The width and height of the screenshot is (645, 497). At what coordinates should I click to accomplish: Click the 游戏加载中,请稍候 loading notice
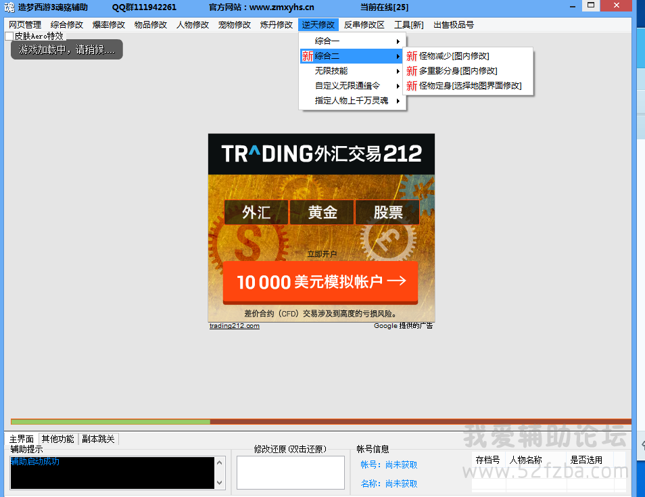click(67, 49)
